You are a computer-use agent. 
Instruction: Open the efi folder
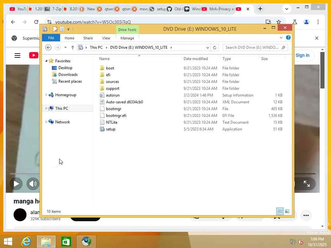tap(108, 75)
